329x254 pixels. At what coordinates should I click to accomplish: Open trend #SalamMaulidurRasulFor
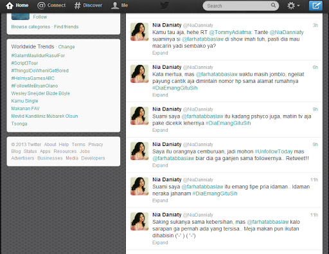38,55
